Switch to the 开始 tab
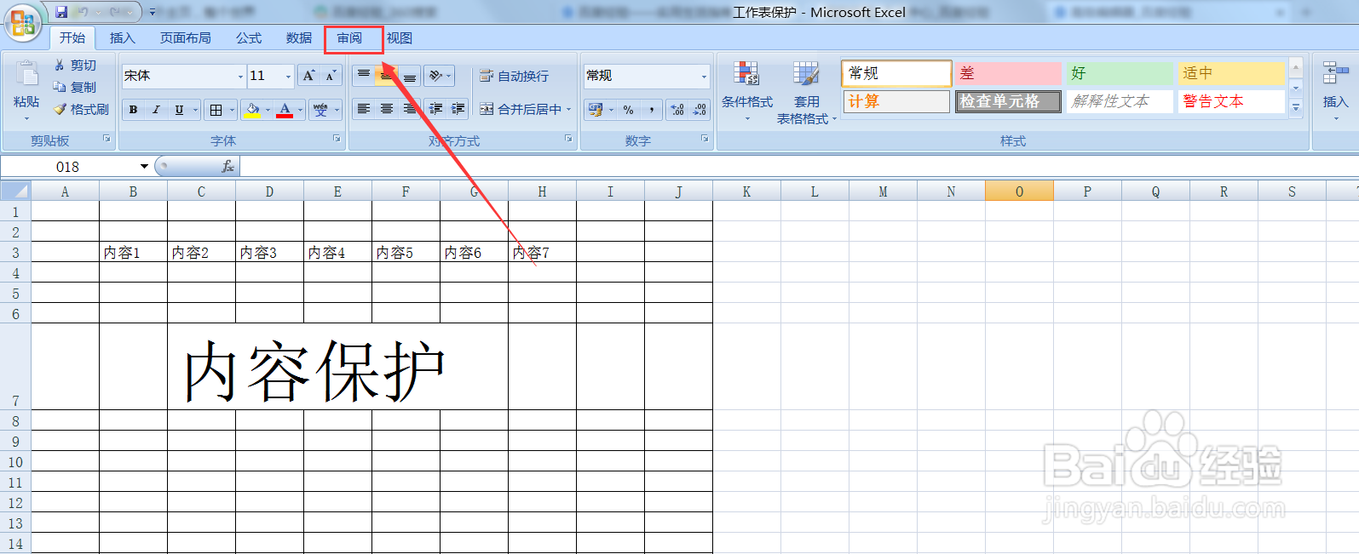The height and width of the screenshot is (554, 1359). coord(72,37)
